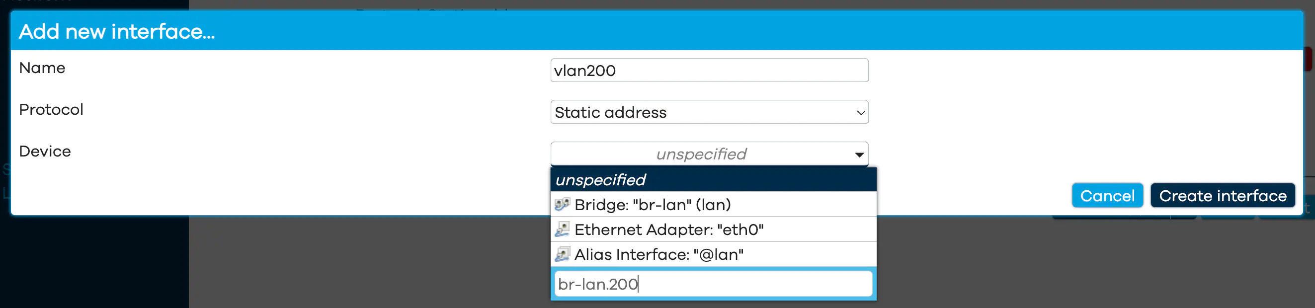Click the Bridge br-lan network icon

click(x=562, y=205)
